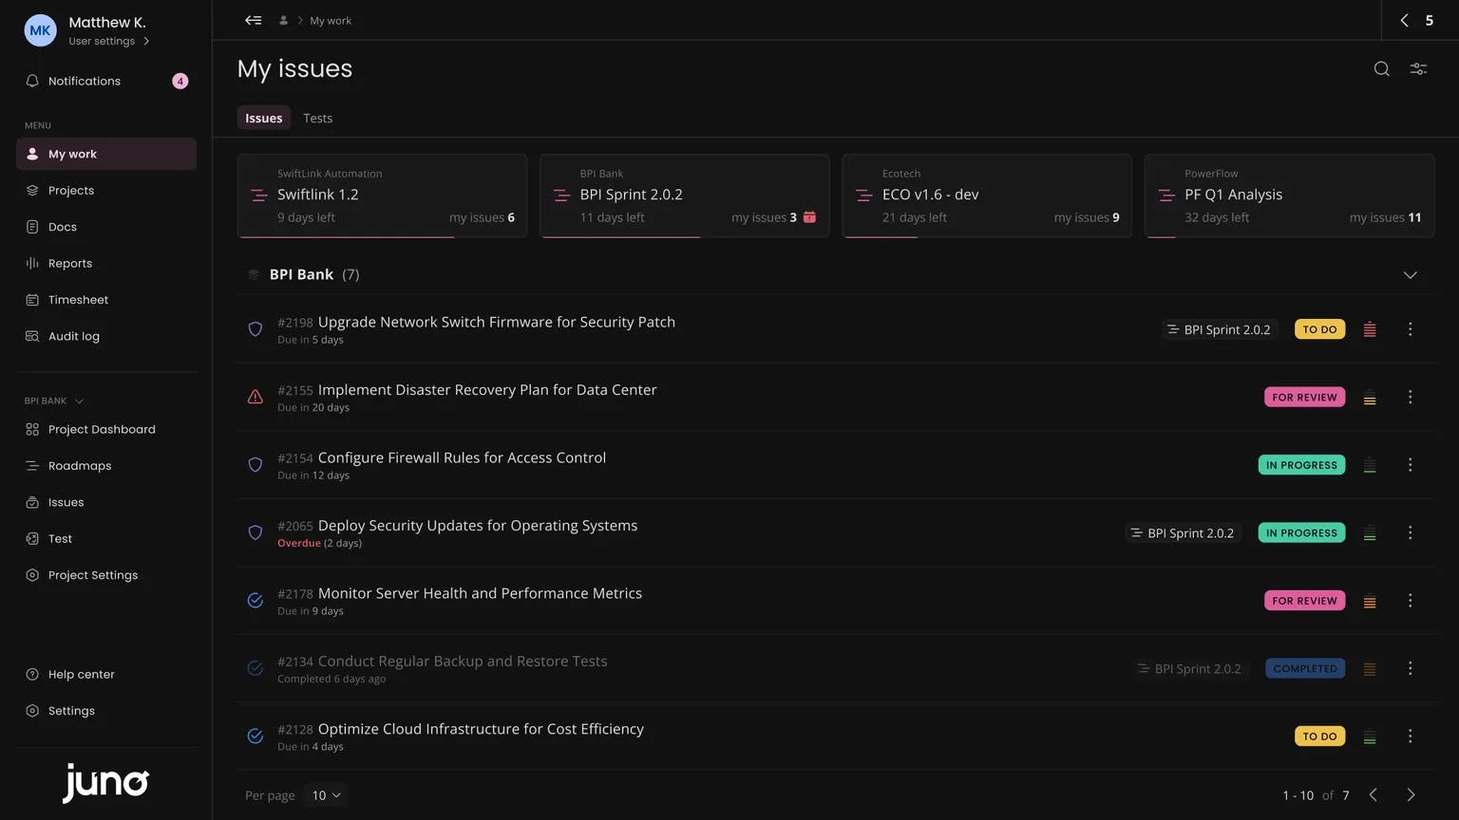This screenshot has height=820, width=1459.
Task: Open more options for issue #2128
Action: tap(1410, 736)
